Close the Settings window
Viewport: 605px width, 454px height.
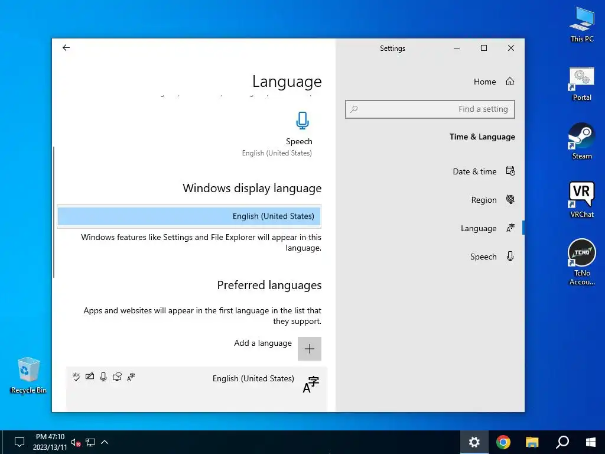pos(511,48)
